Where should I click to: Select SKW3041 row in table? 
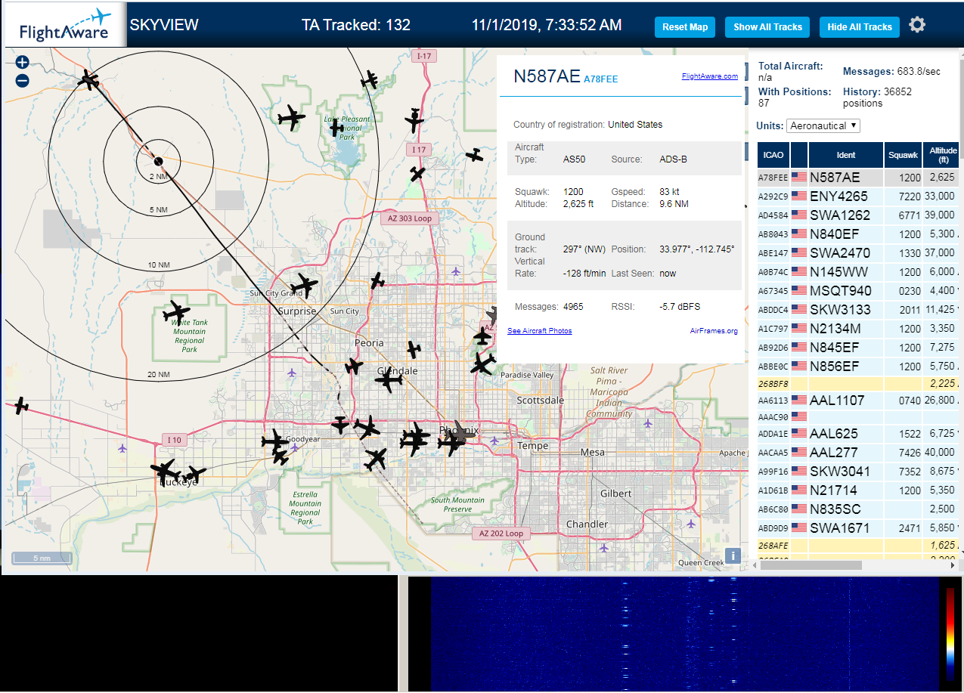[858, 472]
